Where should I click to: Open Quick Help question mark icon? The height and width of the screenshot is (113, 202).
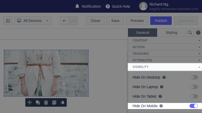pyautogui.click(x=108, y=6)
